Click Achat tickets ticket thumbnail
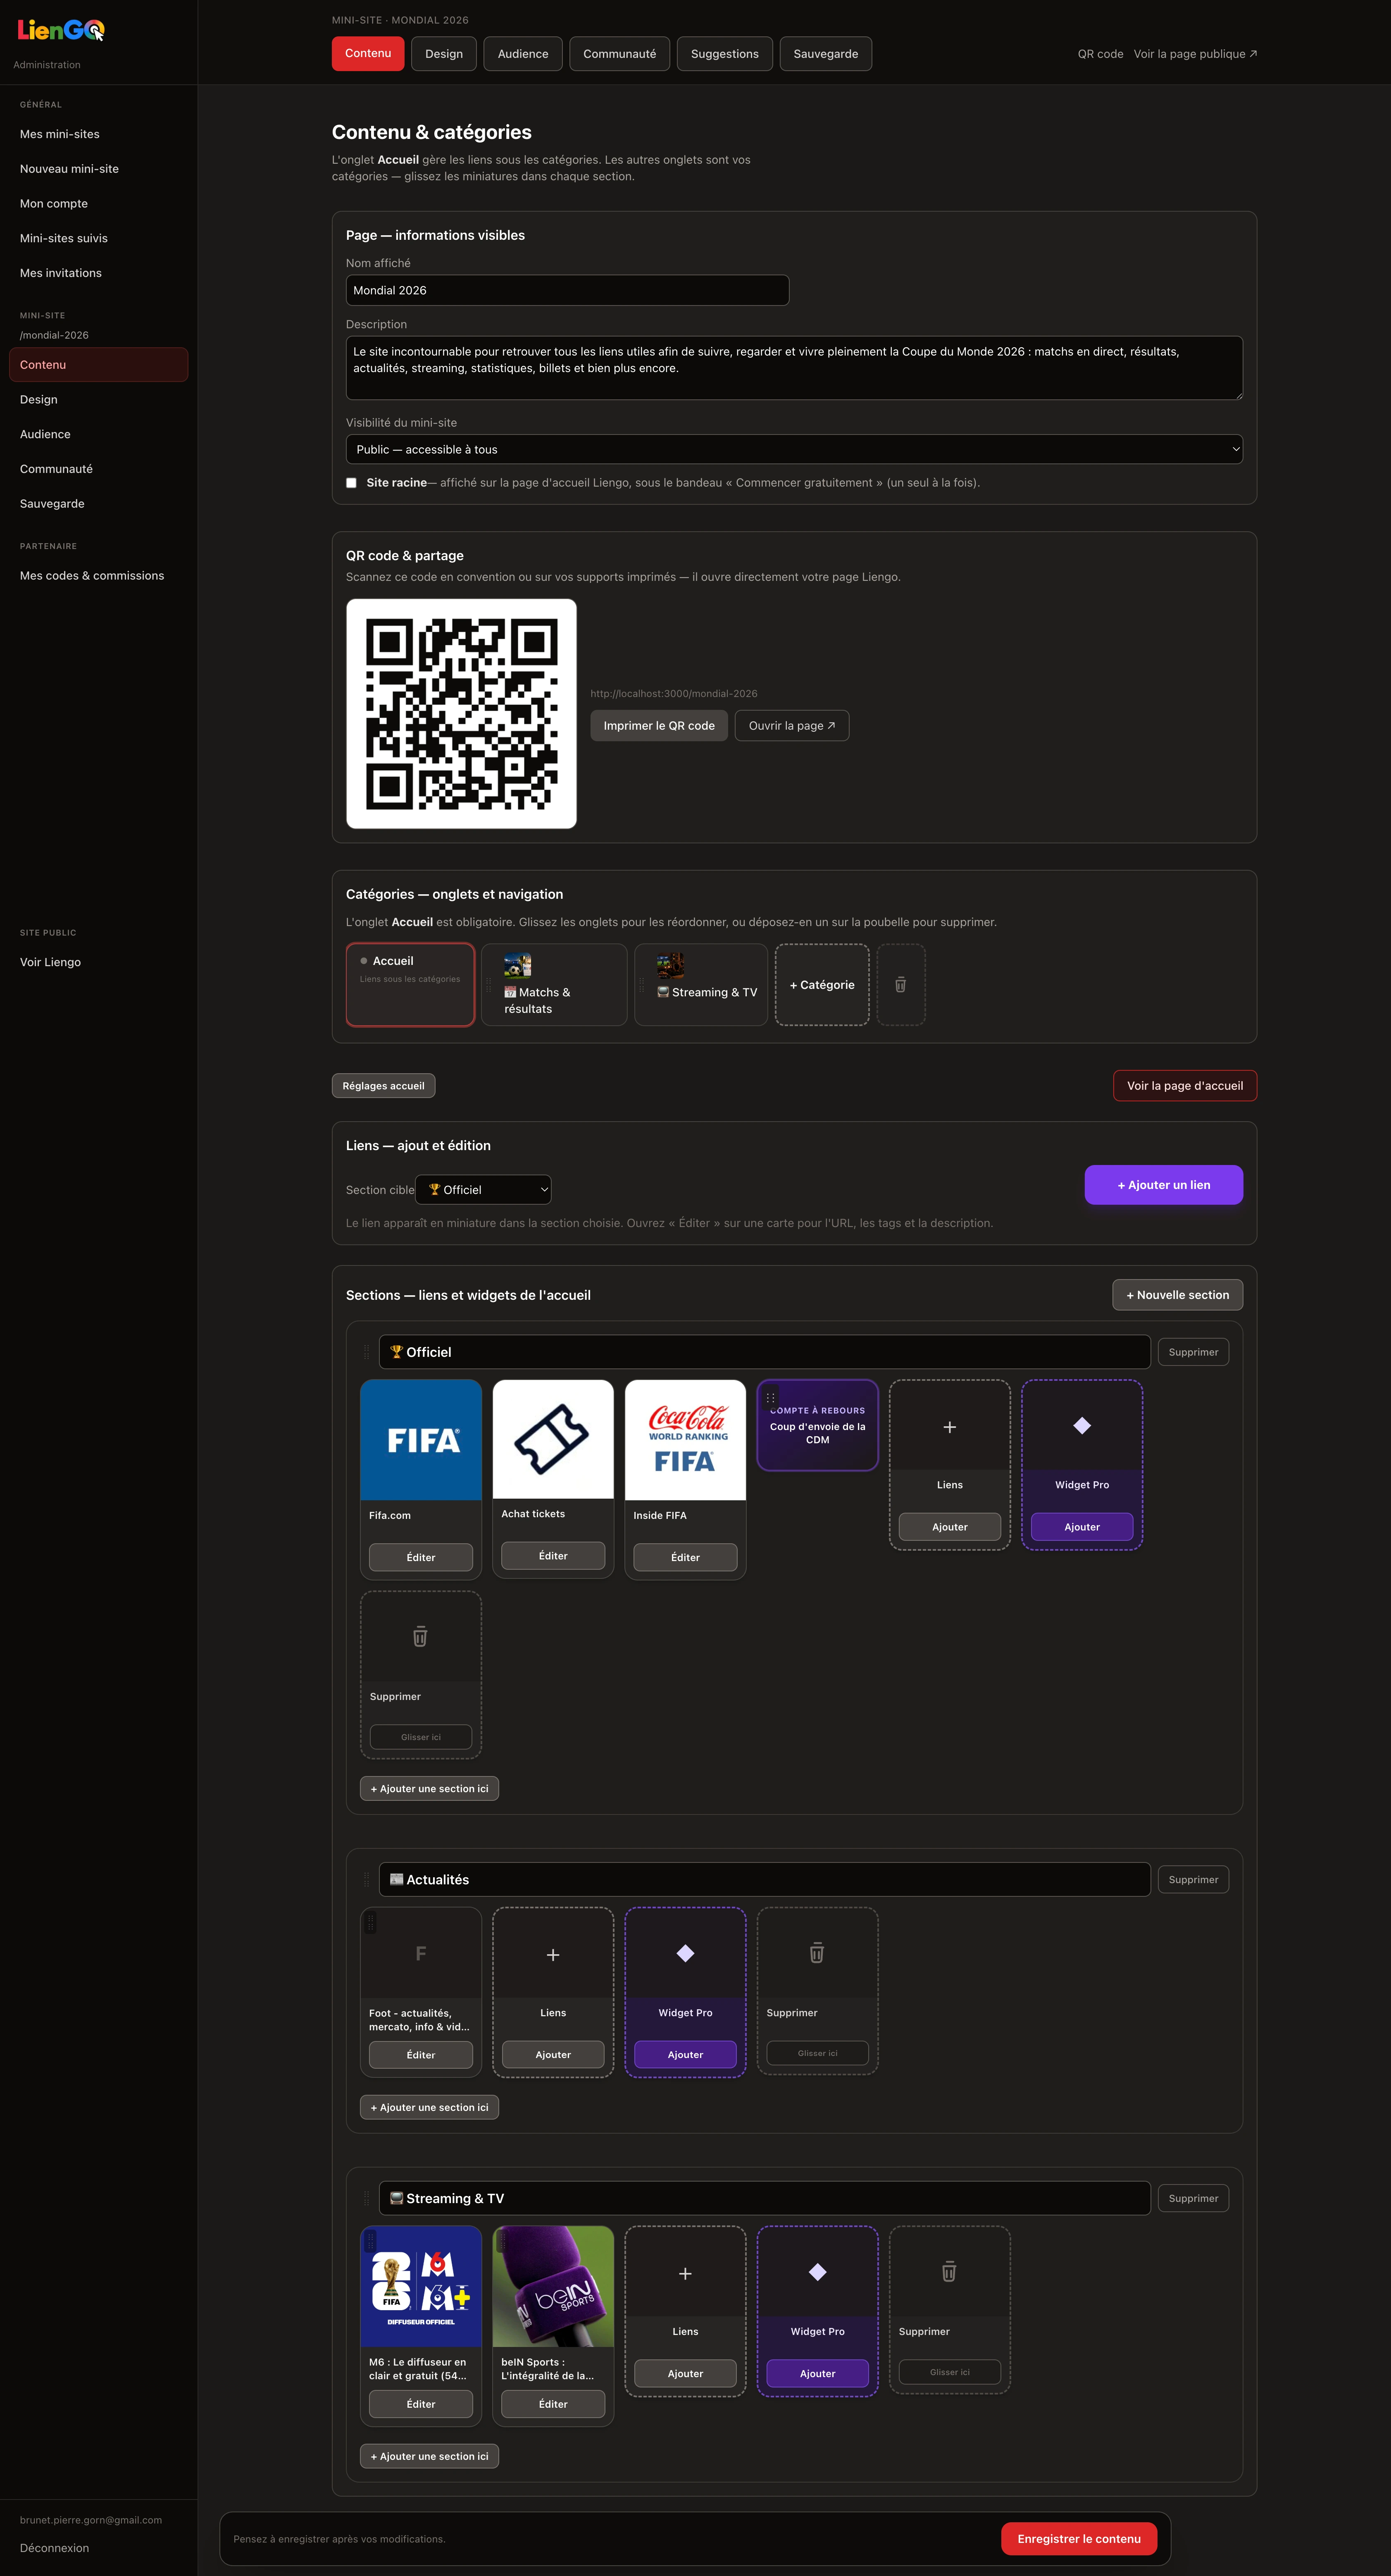The image size is (1391, 2576). click(x=553, y=1439)
